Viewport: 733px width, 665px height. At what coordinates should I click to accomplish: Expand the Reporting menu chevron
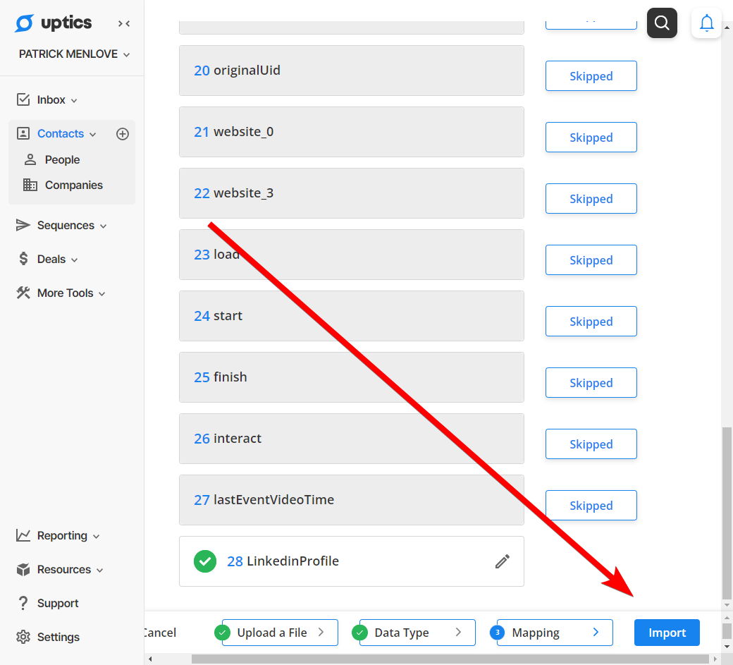97,537
